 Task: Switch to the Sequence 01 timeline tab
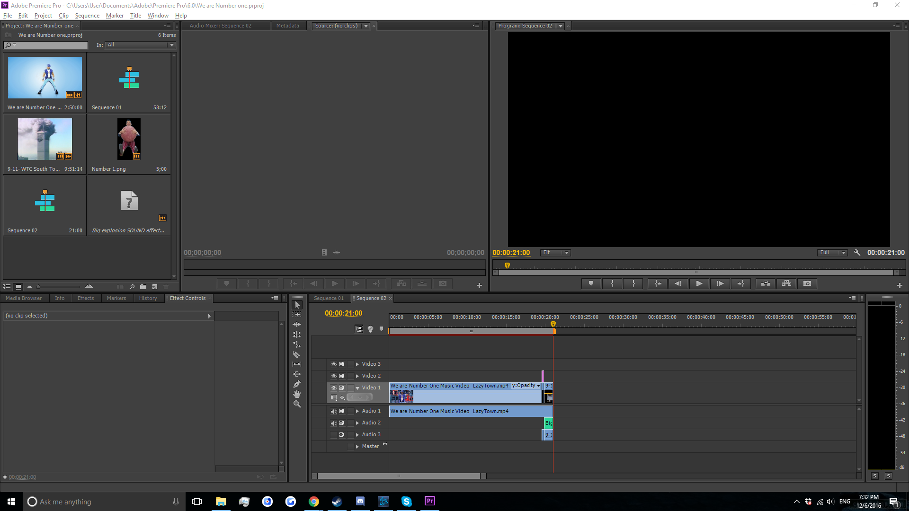(329, 298)
